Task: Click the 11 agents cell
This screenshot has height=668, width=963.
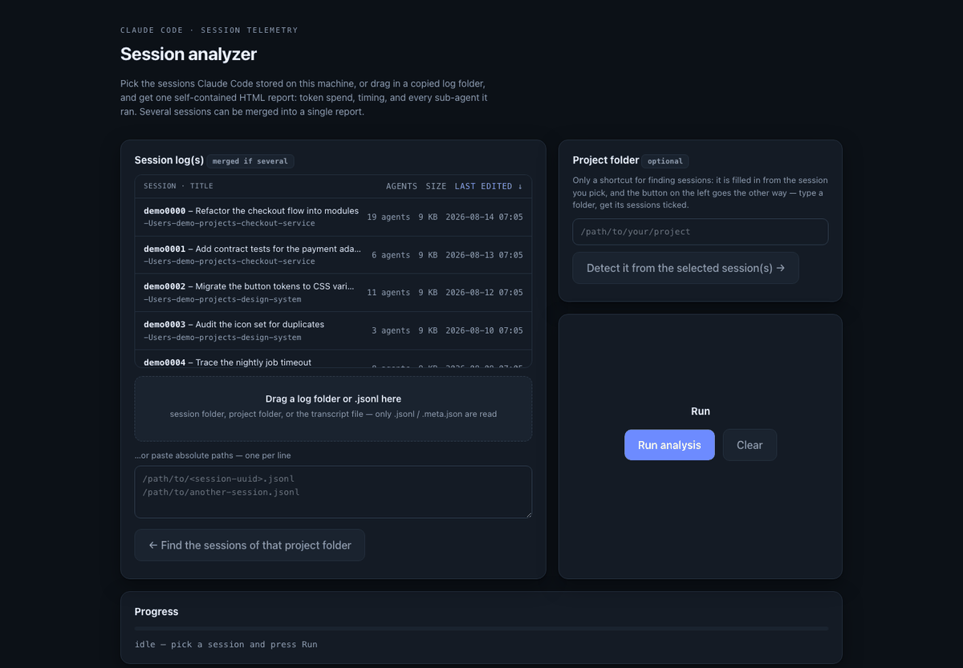Action: pyautogui.click(x=388, y=293)
